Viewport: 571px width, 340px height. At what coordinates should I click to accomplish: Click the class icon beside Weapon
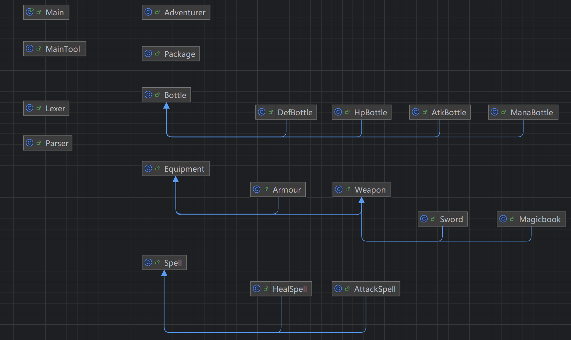[339, 189]
